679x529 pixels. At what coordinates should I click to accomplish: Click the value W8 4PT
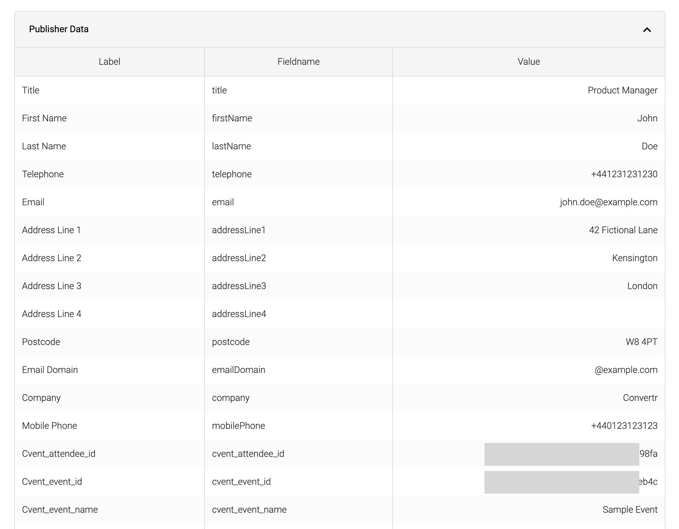point(642,342)
